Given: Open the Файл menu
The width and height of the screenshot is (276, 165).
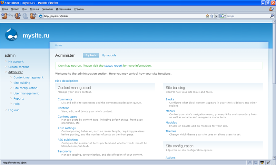Looking at the screenshot, I should click(5, 9).
